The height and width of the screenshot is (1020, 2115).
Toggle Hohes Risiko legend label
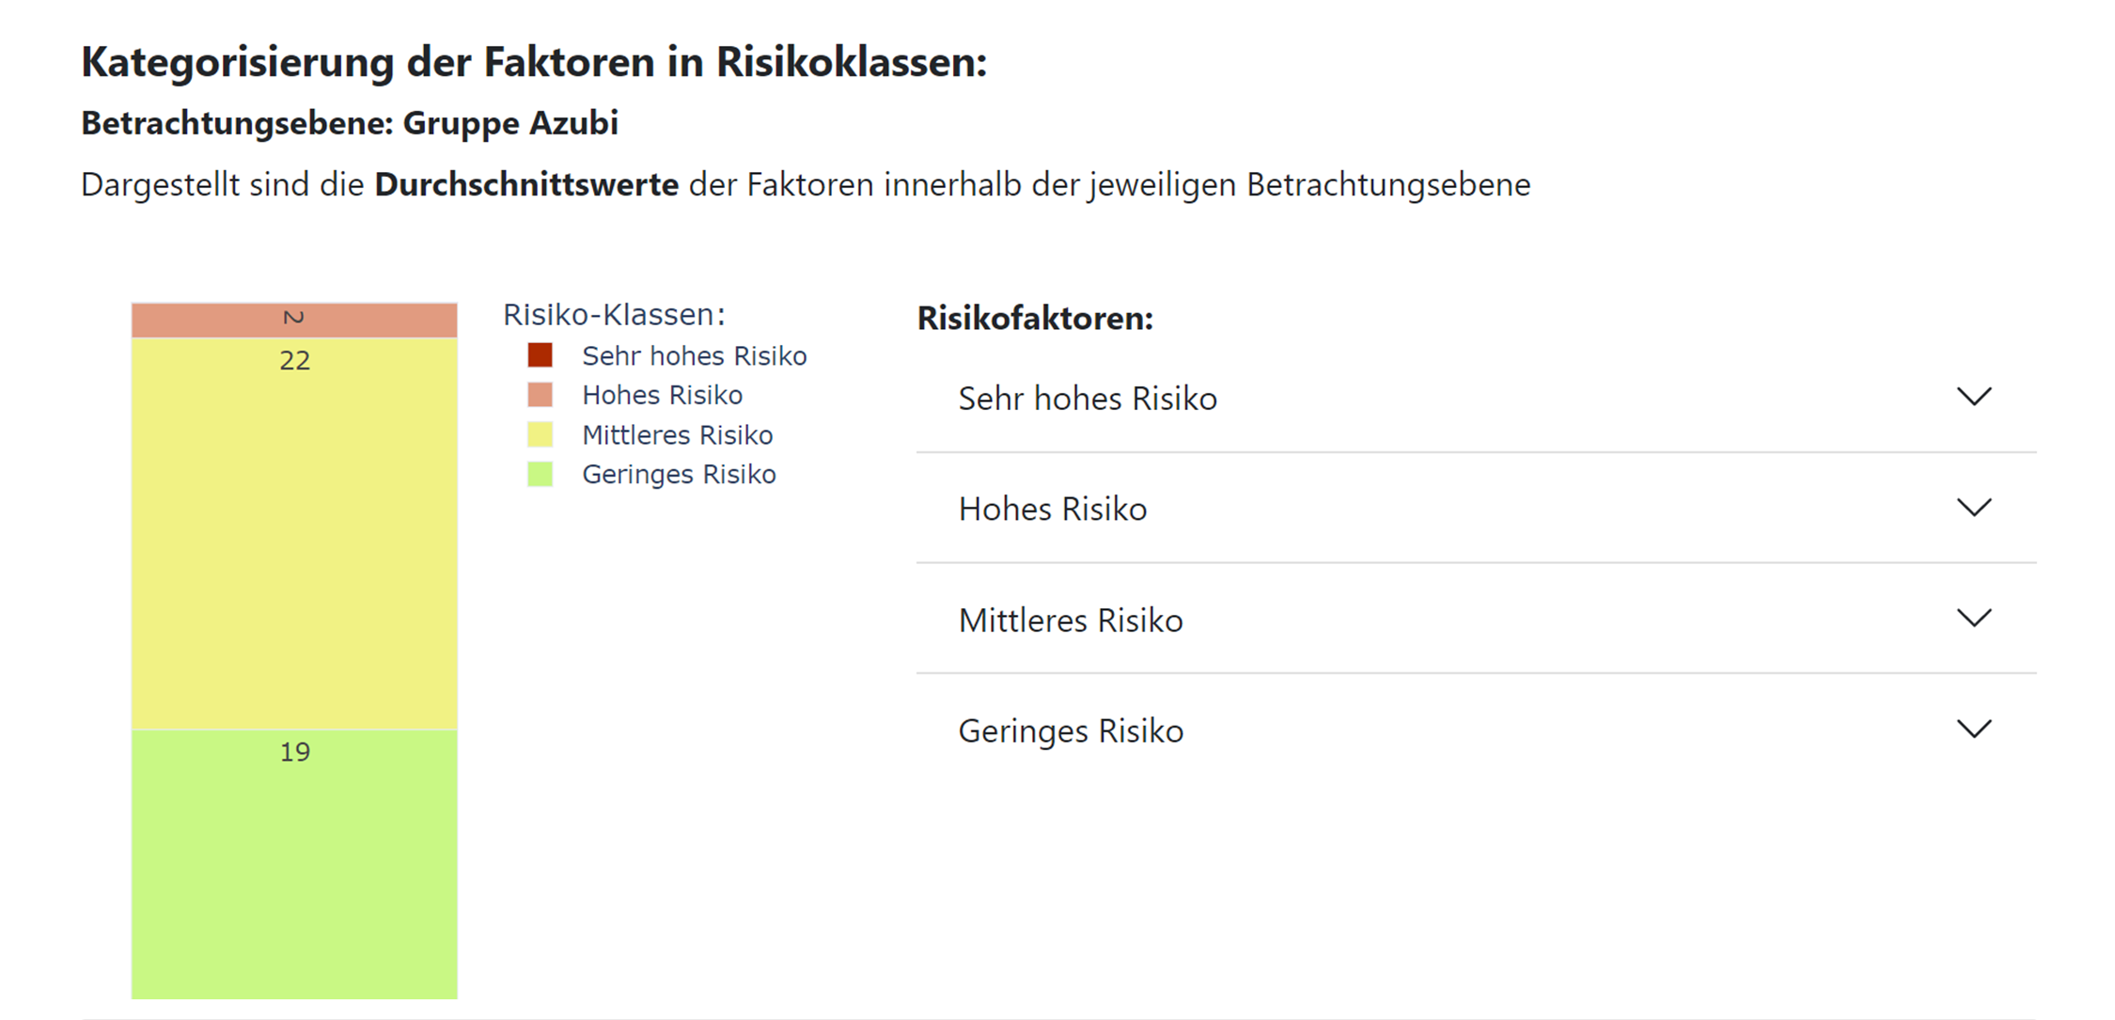coord(662,395)
